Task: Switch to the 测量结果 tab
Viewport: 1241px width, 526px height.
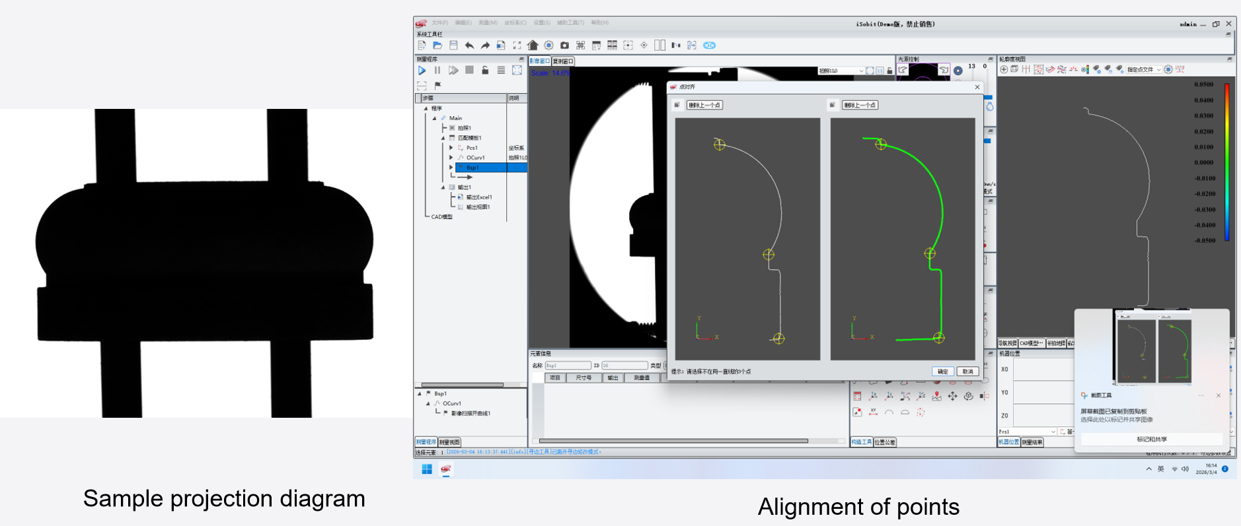Action: [x=1032, y=442]
